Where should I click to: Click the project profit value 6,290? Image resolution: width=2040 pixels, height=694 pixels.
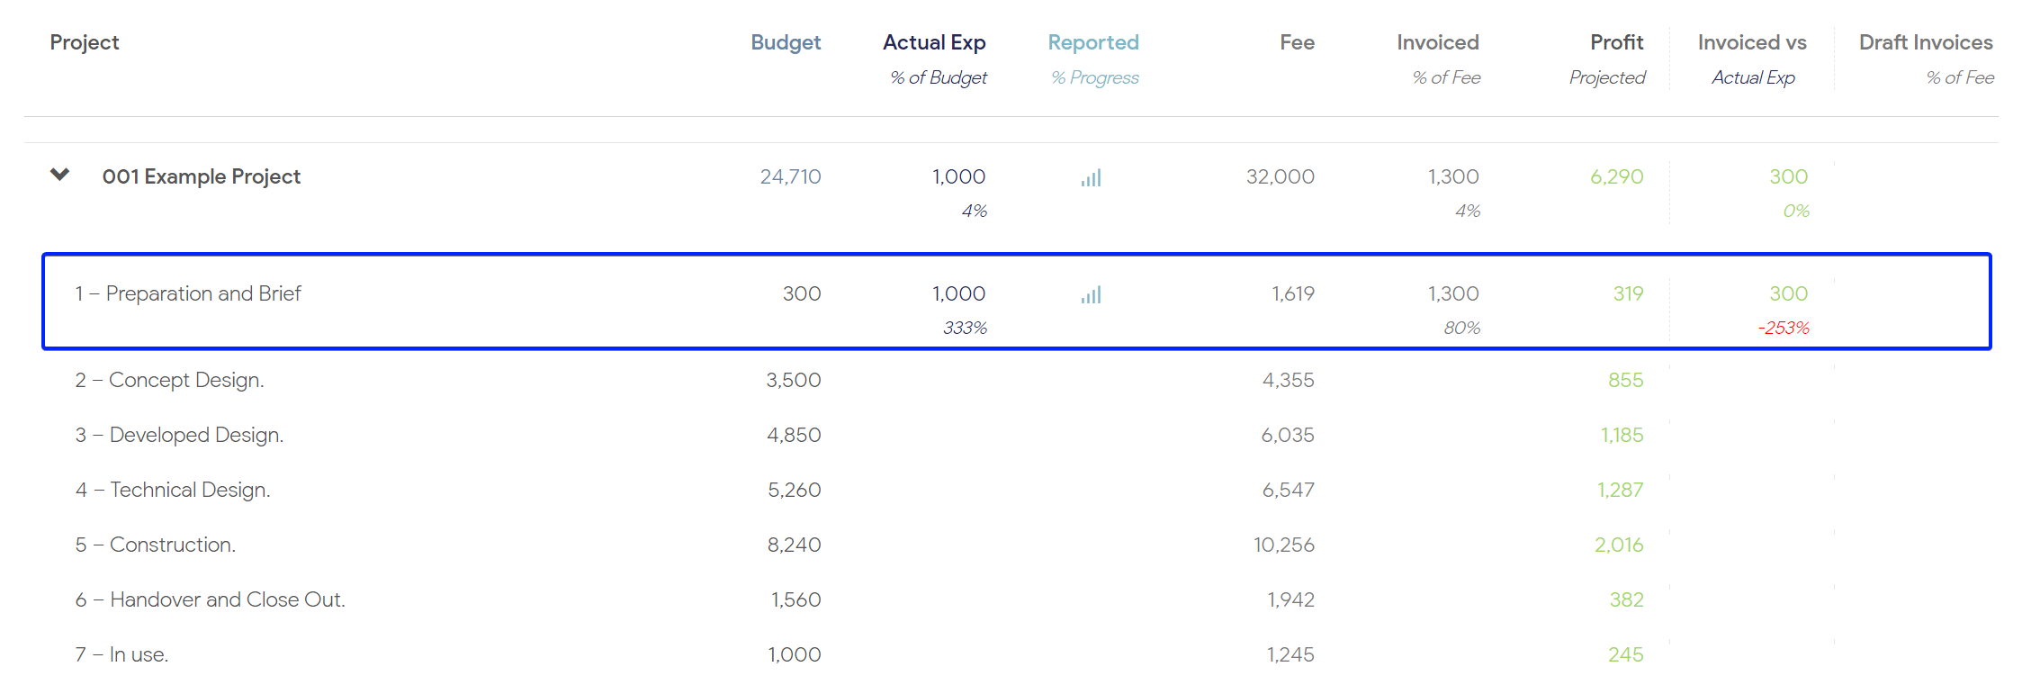[1616, 176]
